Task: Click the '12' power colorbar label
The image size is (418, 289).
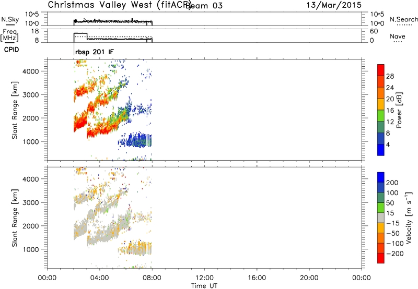Action: (x=390, y=122)
